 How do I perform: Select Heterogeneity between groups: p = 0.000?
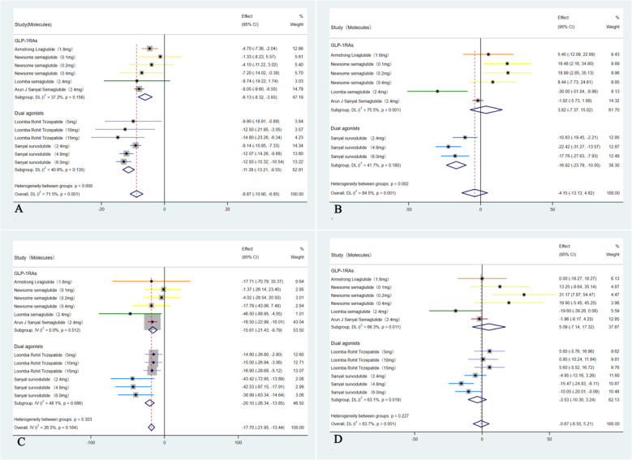tap(54, 186)
